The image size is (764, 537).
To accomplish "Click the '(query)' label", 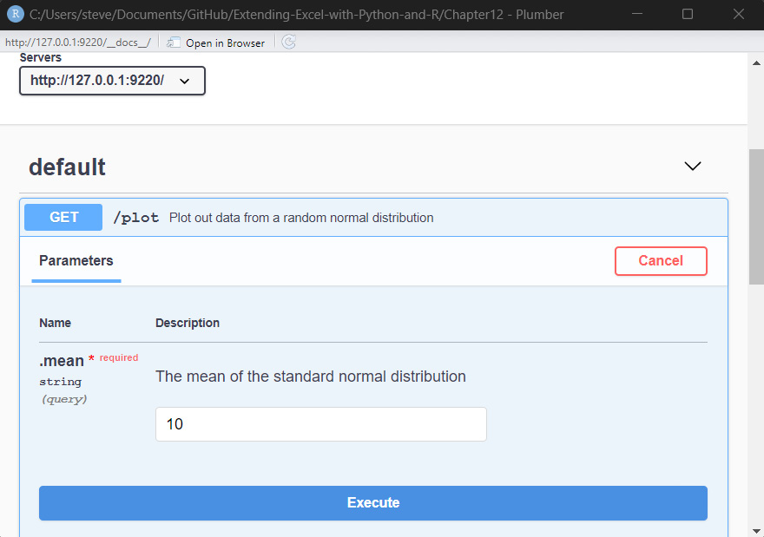I will 64,399.
